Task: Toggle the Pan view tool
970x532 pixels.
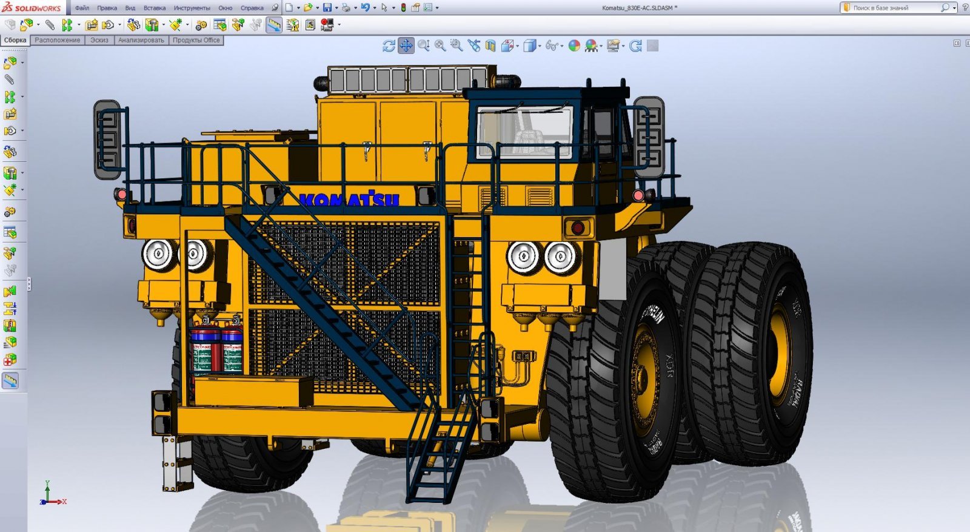Action: tap(406, 45)
